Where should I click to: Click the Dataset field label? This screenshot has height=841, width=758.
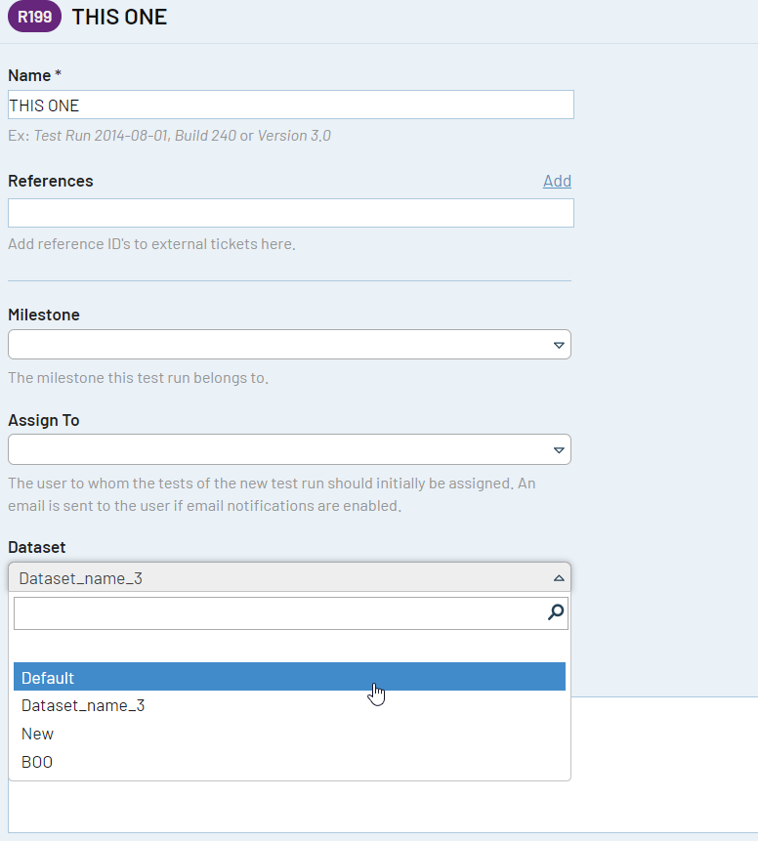pos(36,547)
